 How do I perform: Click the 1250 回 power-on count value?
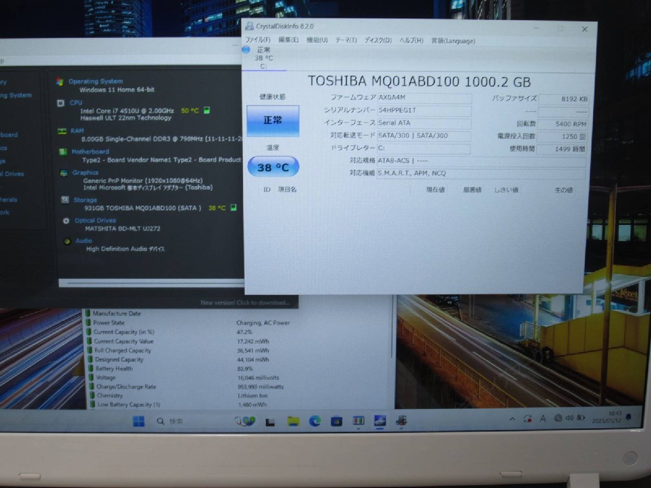(563, 137)
